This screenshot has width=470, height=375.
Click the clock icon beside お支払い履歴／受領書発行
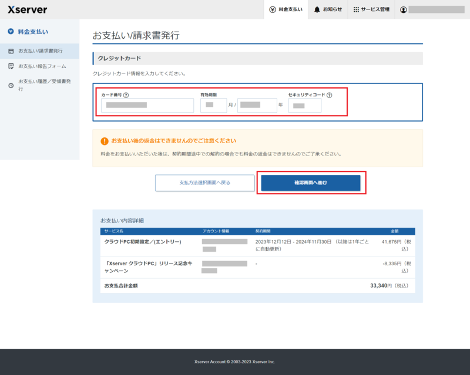point(11,86)
